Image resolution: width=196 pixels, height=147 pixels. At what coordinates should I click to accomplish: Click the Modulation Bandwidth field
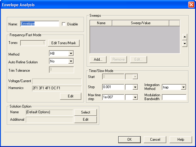(174, 97)
